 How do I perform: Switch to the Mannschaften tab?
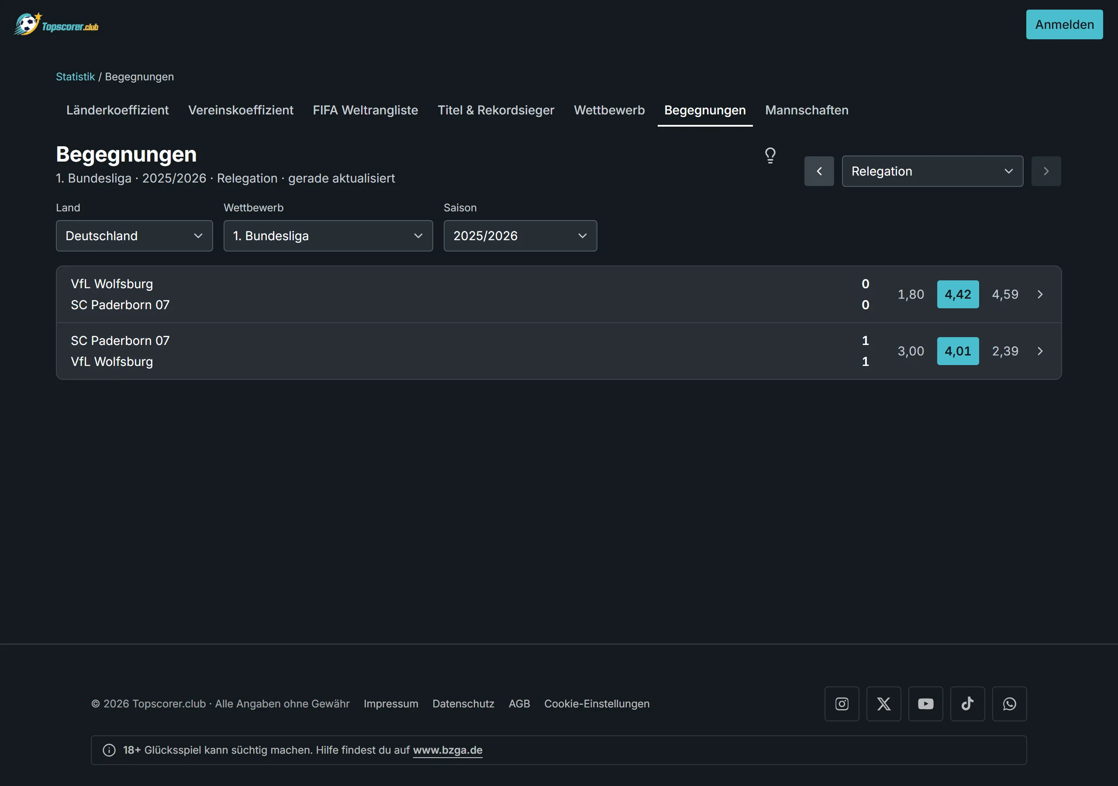(x=807, y=110)
